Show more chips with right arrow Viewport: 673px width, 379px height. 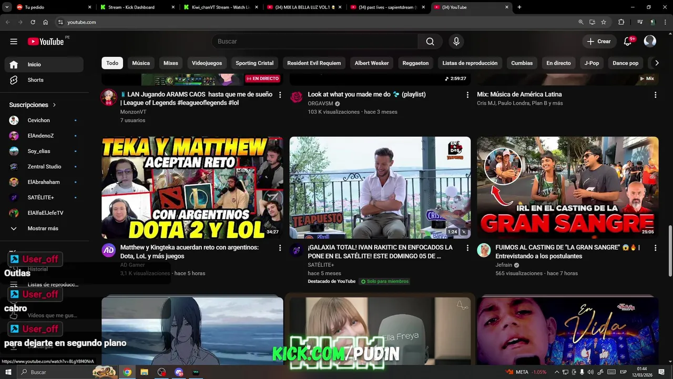[656, 63]
